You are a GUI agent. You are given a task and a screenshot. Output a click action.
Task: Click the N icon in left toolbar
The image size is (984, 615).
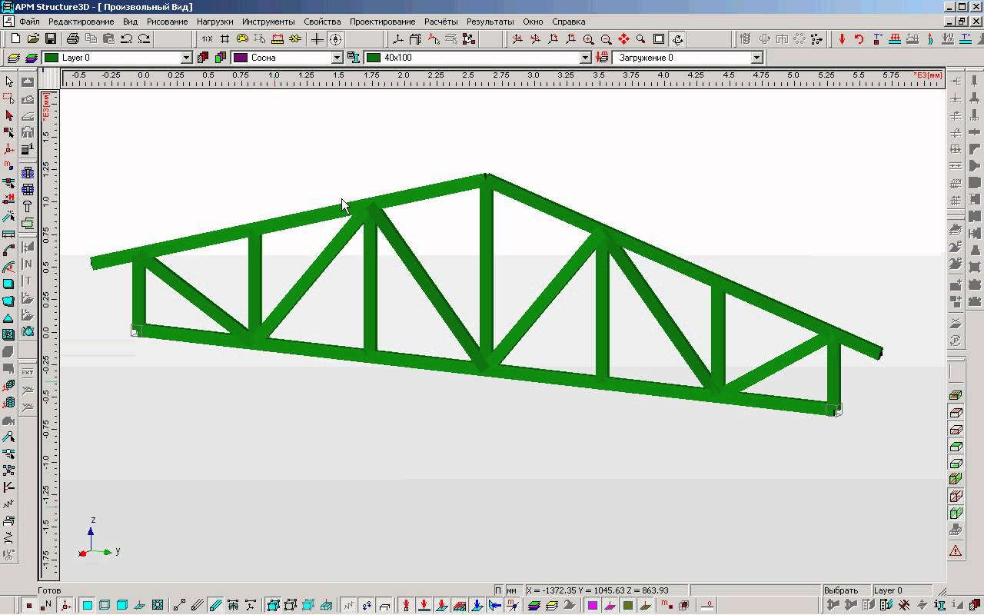28,264
